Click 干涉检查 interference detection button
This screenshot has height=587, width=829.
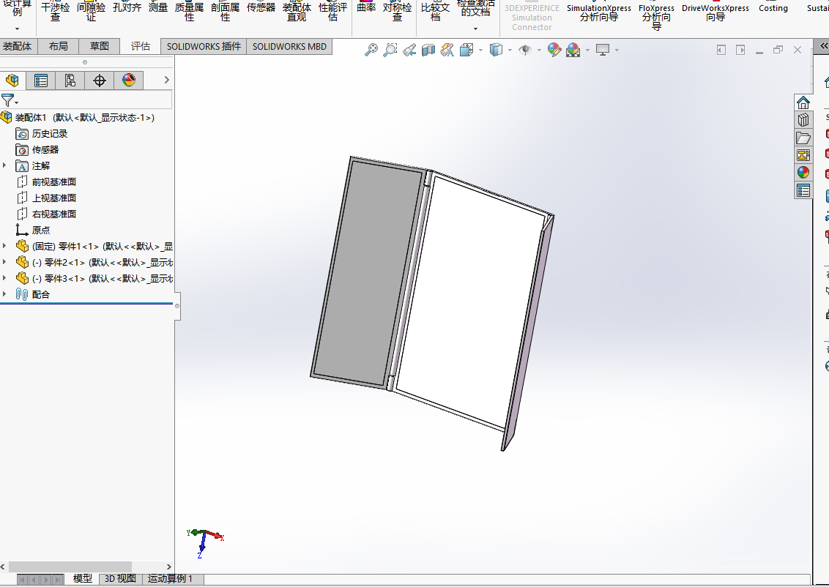tap(55, 12)
